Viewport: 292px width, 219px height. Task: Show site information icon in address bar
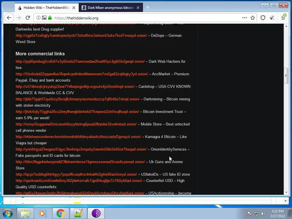pyautogui.click(x=38, y=18)
